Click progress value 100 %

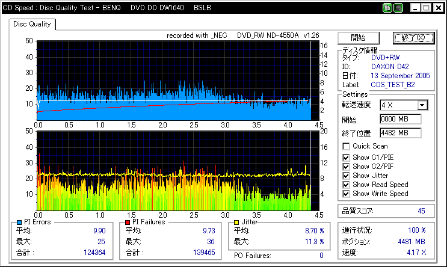point(417,230)
